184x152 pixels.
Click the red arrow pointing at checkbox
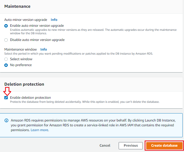click(7, 91)
